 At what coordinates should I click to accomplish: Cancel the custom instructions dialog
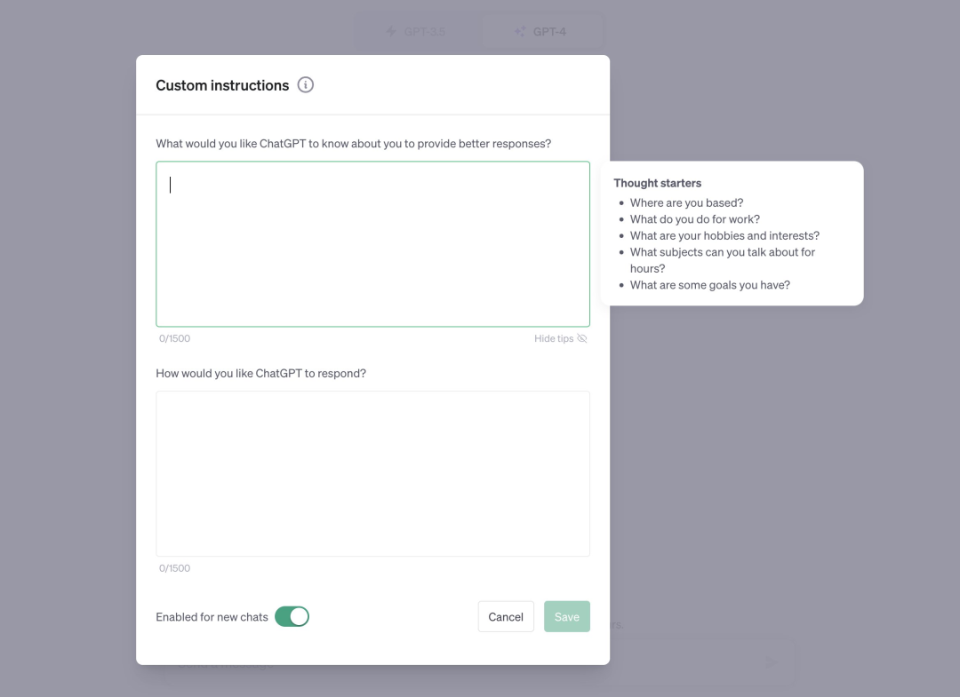coord(506,616)
